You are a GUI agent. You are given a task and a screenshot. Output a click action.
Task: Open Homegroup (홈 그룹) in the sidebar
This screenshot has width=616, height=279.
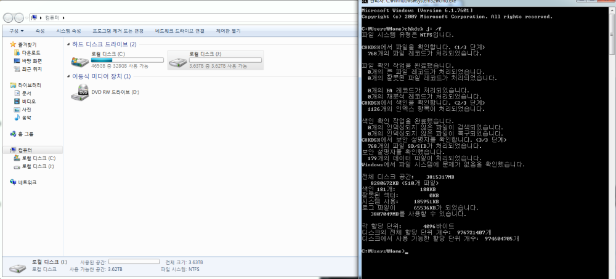27,134
